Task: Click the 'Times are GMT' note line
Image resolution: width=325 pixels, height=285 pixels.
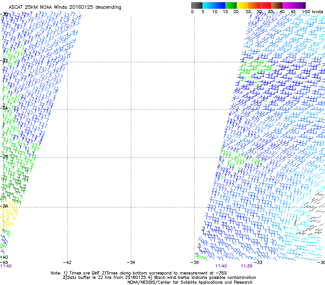Action: pyautogui.click(x=139, y=273)
